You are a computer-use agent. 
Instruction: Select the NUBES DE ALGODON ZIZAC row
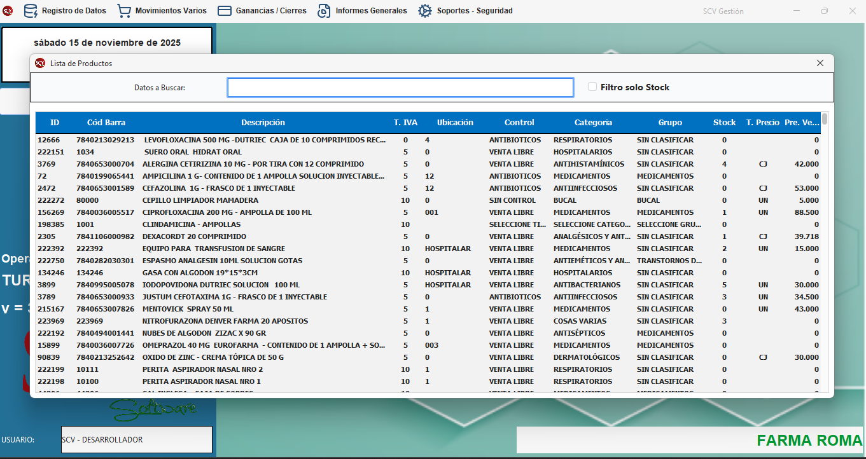[x=428, y=333]
